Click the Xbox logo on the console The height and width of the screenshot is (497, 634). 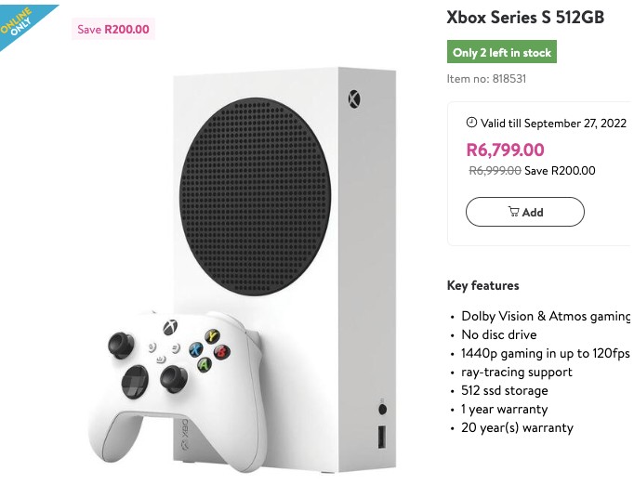click(354, 98)
